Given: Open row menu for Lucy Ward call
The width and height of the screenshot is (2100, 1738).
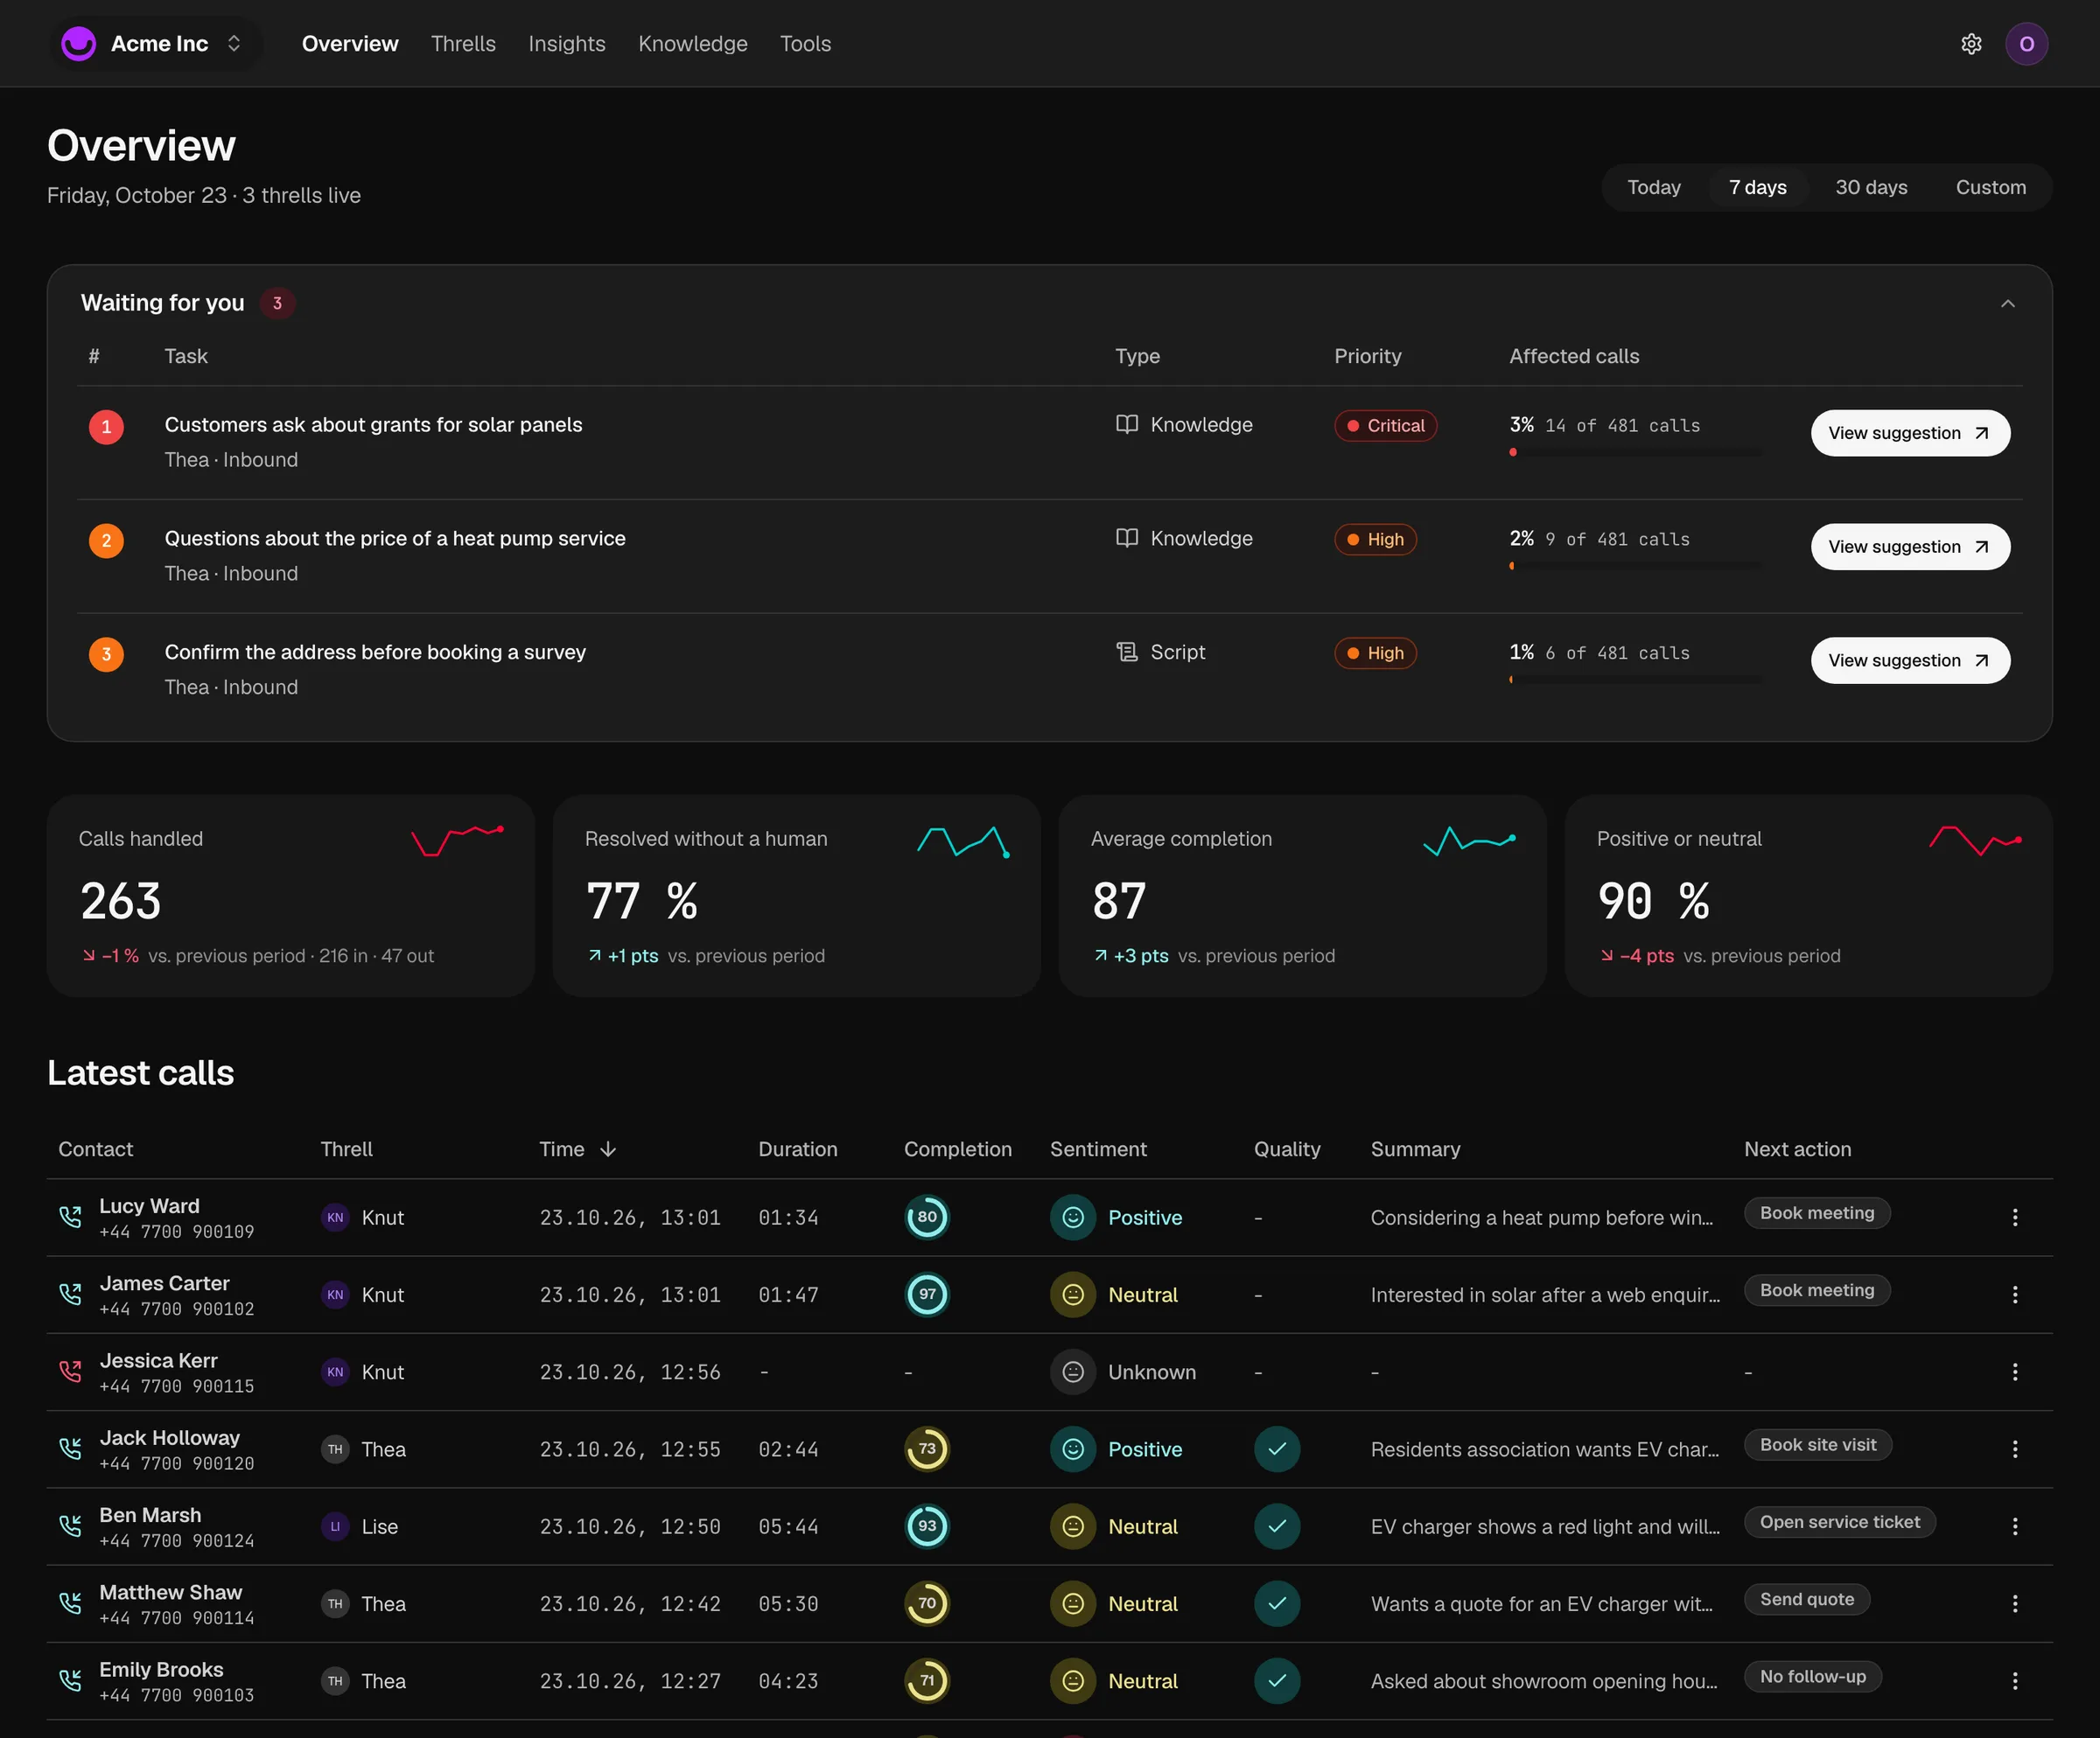Looking at the screenshot, I should [x=2014, y=1218].
